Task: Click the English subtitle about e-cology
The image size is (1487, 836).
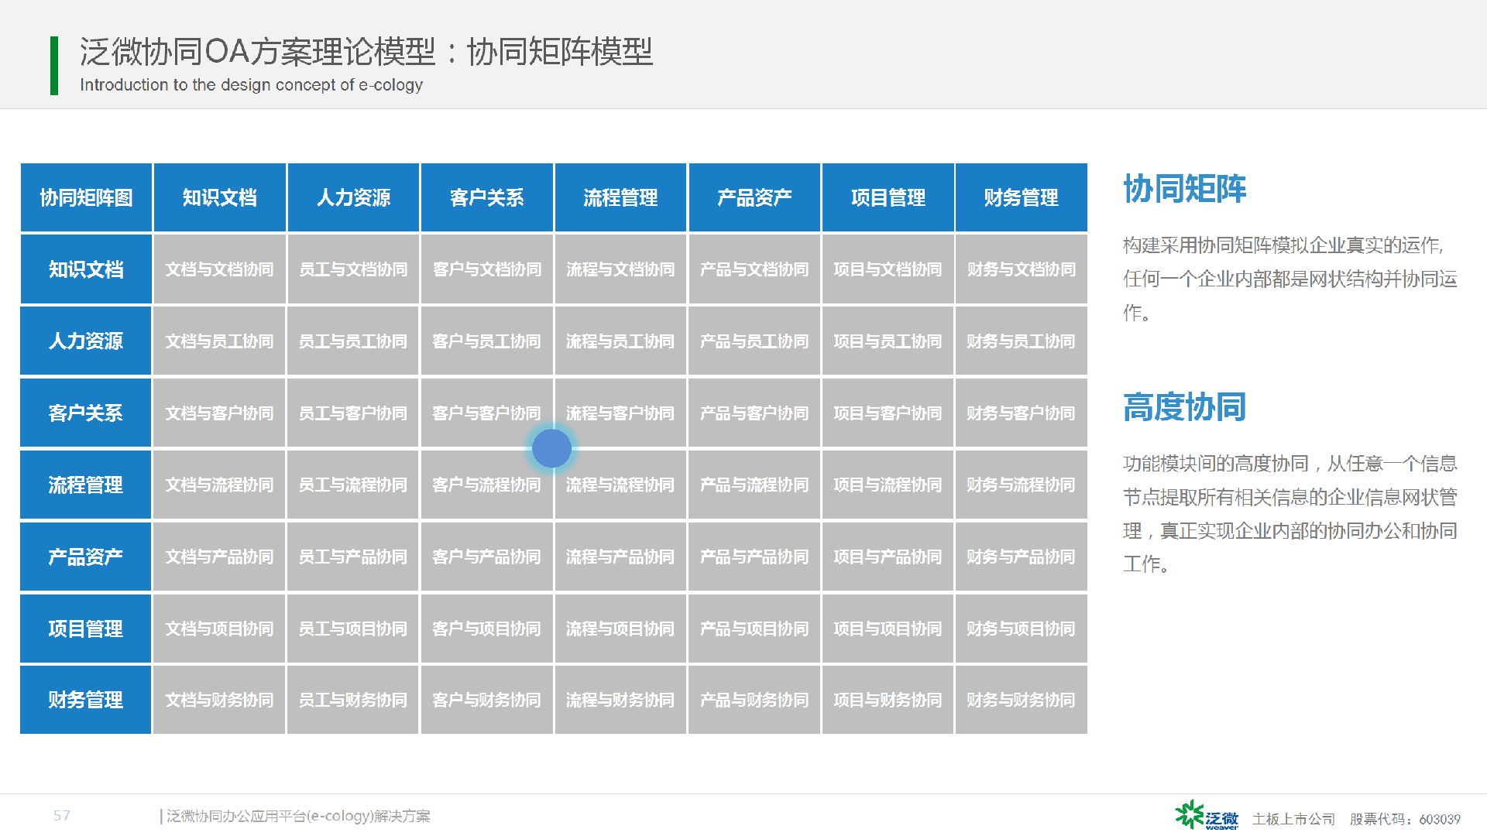Action: pos(252,85)
